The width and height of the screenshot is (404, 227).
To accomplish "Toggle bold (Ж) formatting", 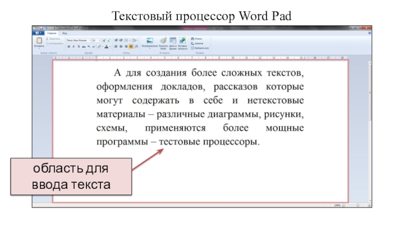I will 69,46.
